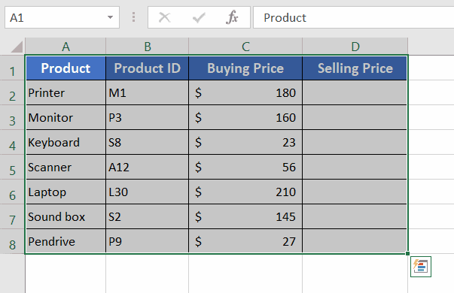Select the cell containing L30
454x293 pixels.
[147, 192]
